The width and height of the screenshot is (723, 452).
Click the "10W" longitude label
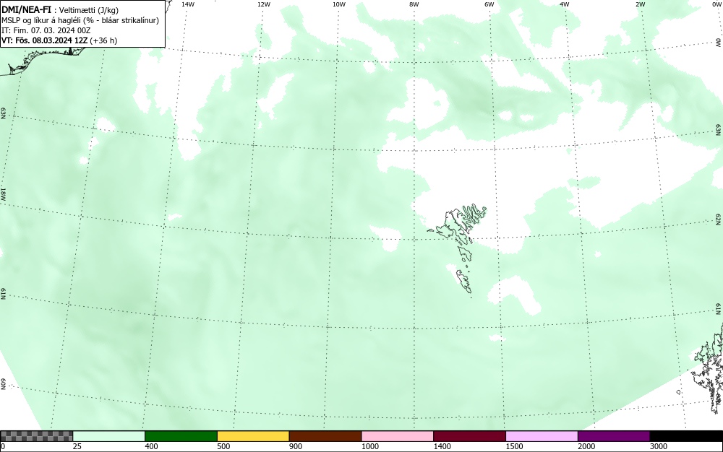(x=339, y=4)
